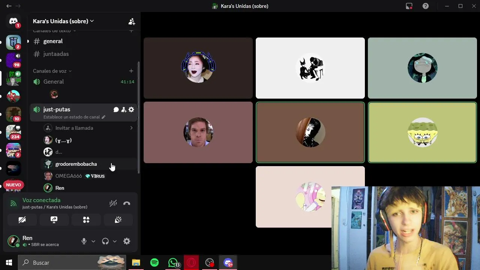Open the soundboard button
Viewport: 480px width, 270px height.
pyautogui.click(x=118, y=220)
